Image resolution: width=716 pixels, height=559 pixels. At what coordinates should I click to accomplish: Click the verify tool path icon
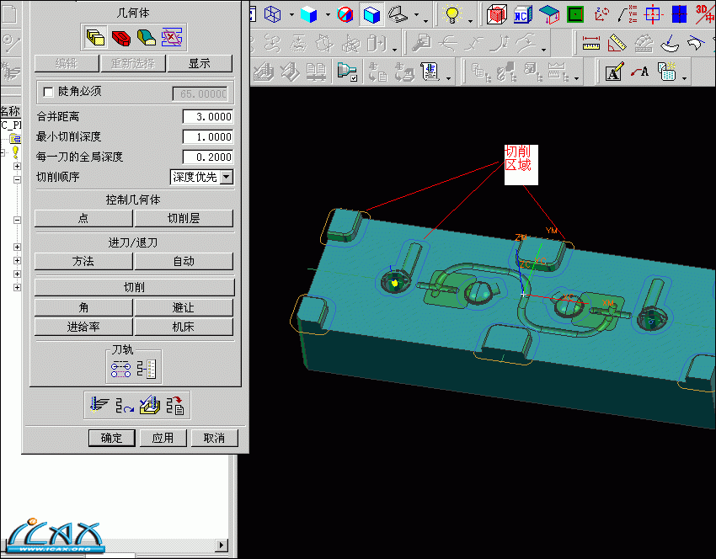point(150,406)
